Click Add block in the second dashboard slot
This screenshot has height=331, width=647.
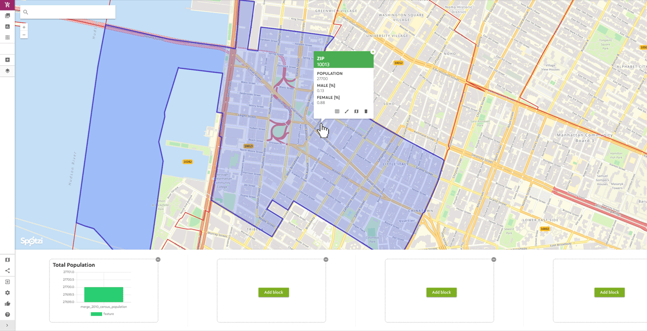click(x=273, y=292)
